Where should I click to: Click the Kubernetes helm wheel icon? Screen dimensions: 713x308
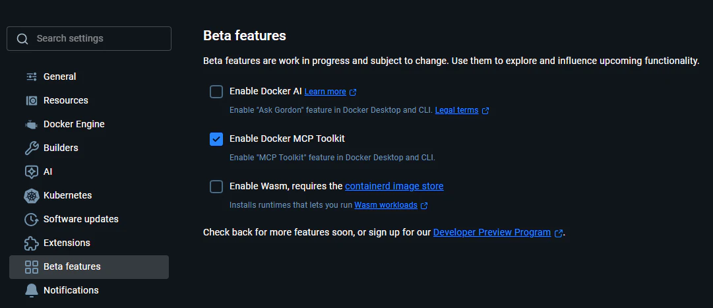pos(31,195)
